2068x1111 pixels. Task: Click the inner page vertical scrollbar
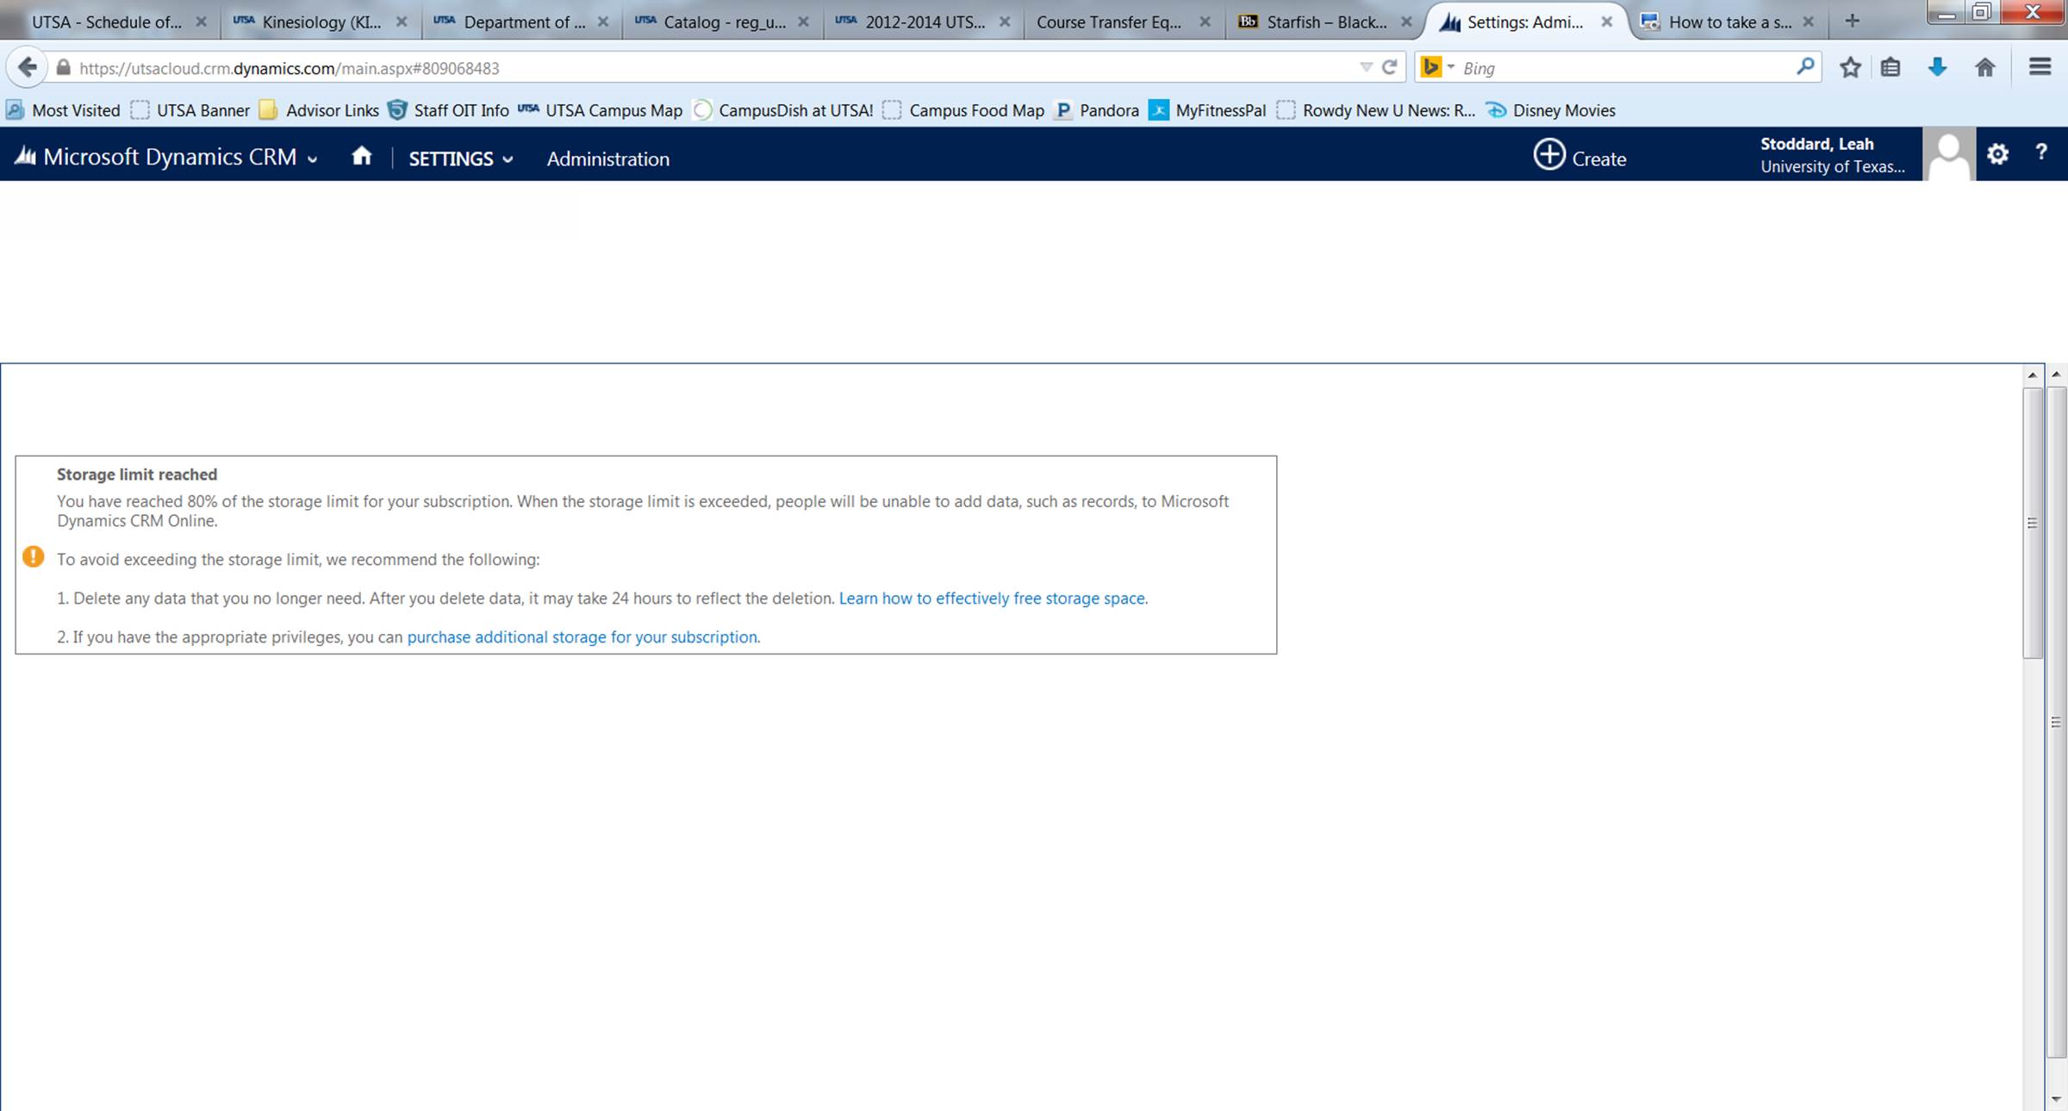click(2032, 523)
